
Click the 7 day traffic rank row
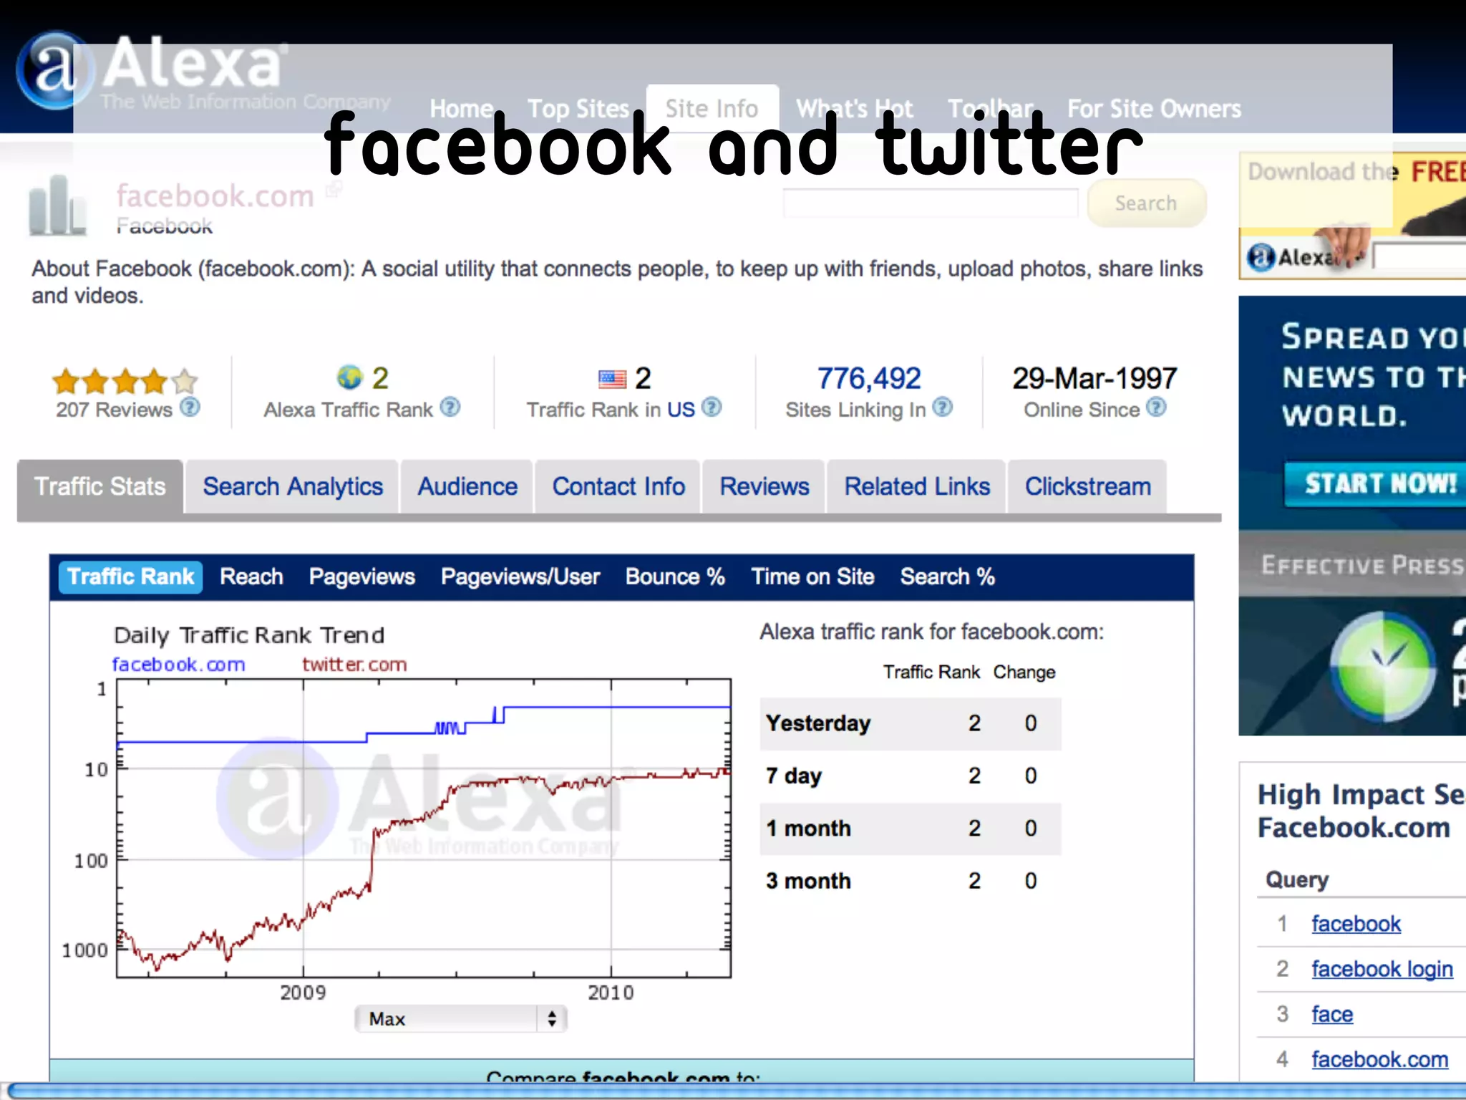click(x=910, y=776)
